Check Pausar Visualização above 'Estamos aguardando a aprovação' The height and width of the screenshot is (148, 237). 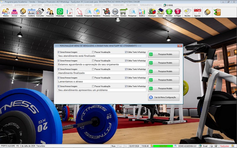(93, 61)
